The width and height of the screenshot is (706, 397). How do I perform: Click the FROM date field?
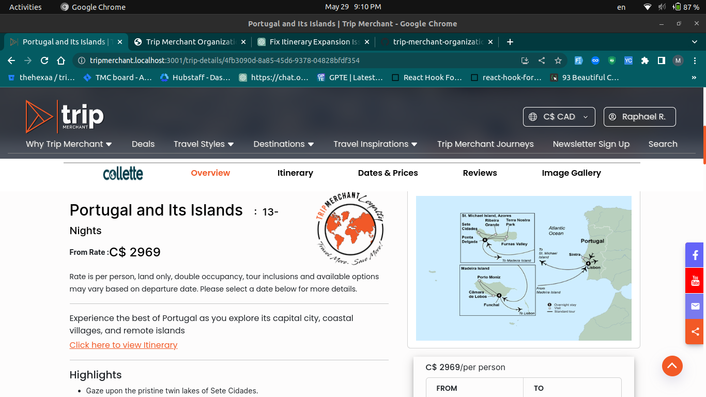(474, 388)
